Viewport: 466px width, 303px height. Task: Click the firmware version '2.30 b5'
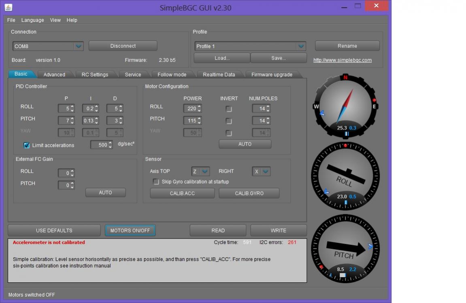pyautogui.click(x=167, y=60)
